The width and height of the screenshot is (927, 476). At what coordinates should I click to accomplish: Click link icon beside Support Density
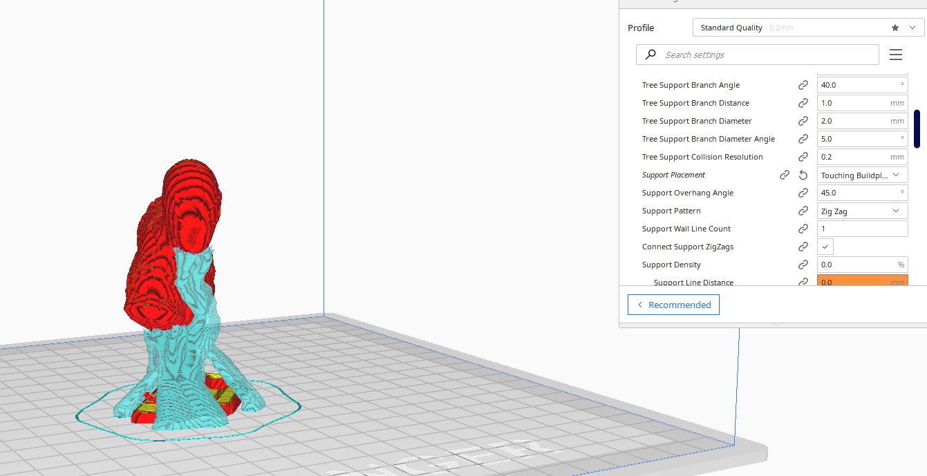[x=803, y=265]
